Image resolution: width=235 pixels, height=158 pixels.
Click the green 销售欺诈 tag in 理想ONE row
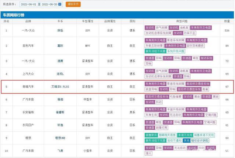151,135
